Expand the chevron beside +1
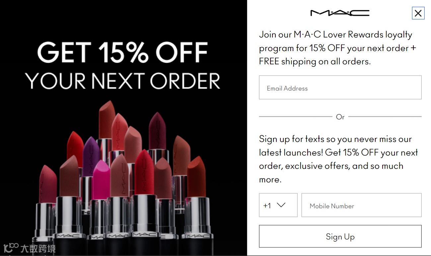 pos(281,205)
